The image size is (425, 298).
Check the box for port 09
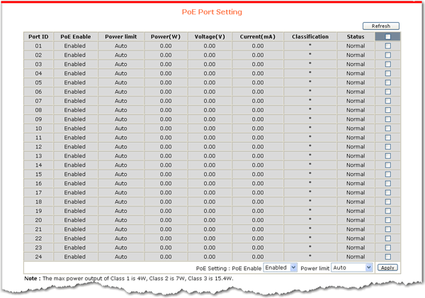coord(388,119)
